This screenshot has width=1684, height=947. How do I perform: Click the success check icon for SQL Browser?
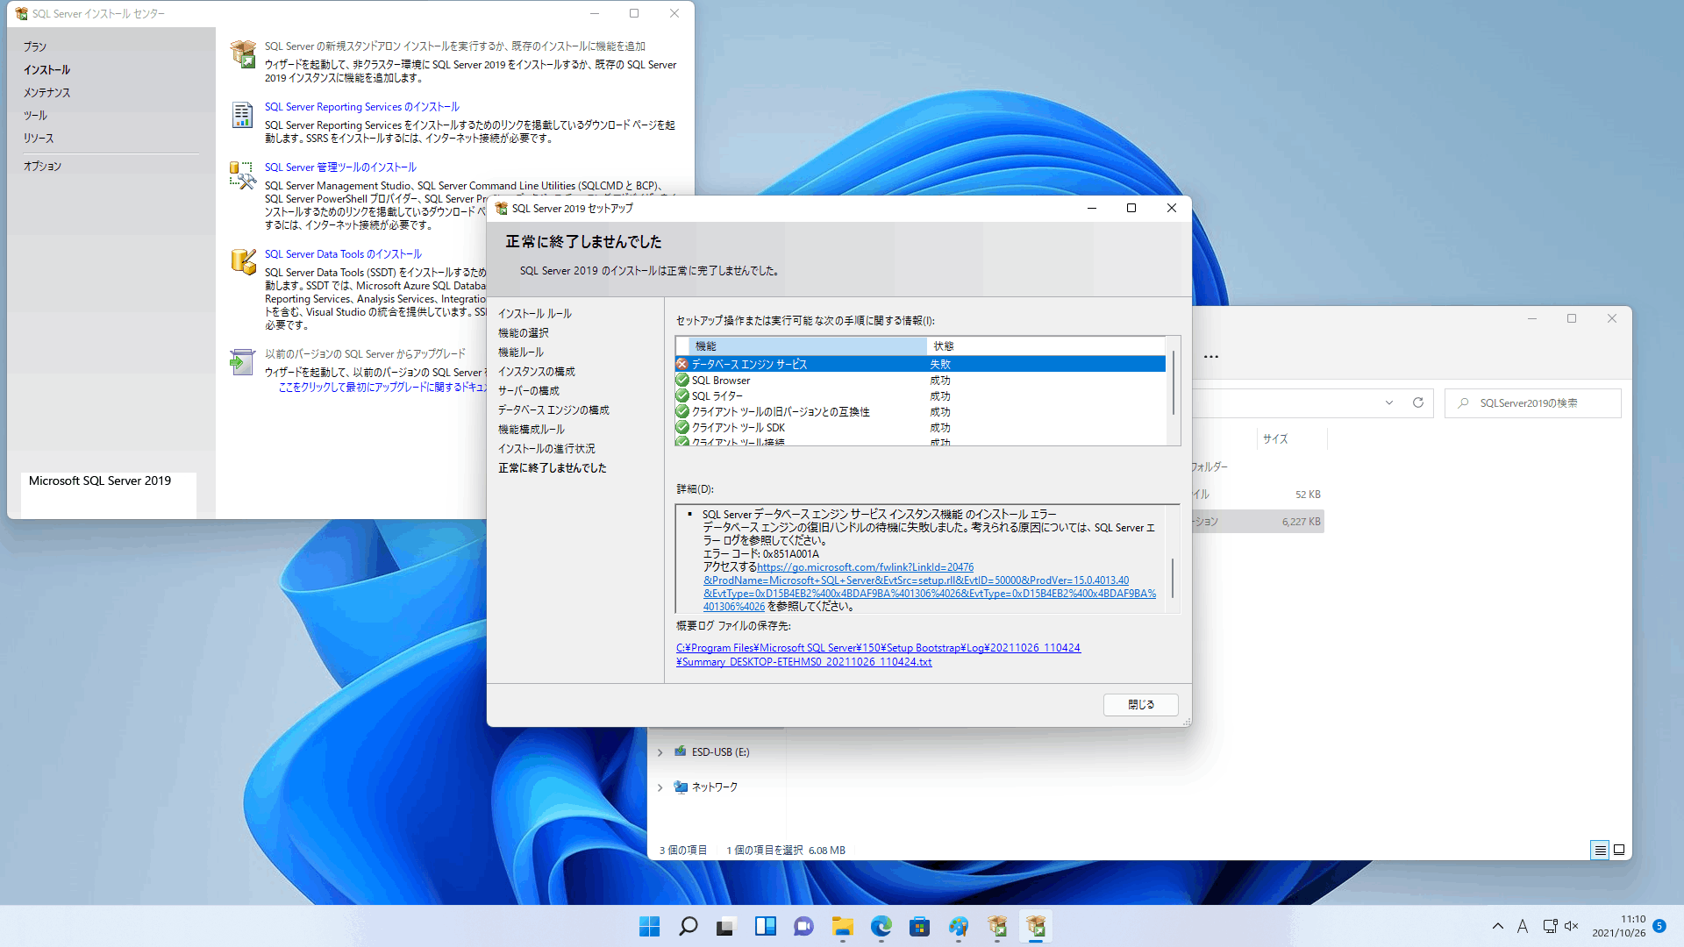(682, 380)
